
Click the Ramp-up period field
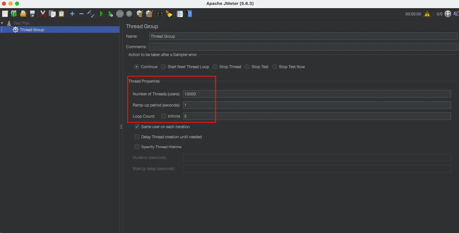317,105
